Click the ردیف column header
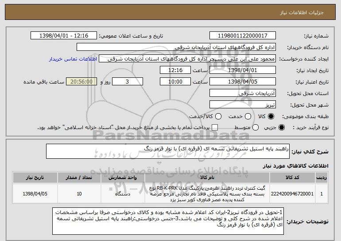 [322, 178]
